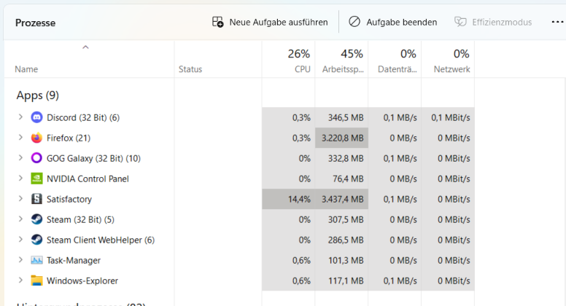Click Firefox memory value 3.220,8 MB

click(x=341, y=138)
